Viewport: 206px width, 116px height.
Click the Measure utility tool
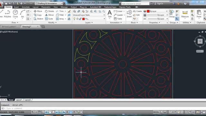tap(185, 14)
